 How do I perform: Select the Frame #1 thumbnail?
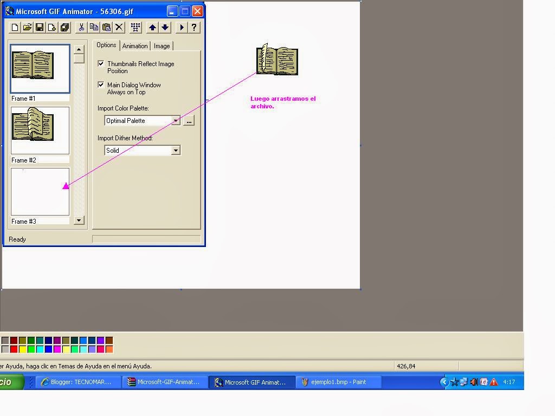(40, 69)
